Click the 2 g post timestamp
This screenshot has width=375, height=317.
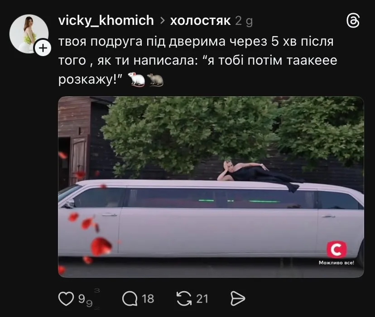click(x=244, y=21)
